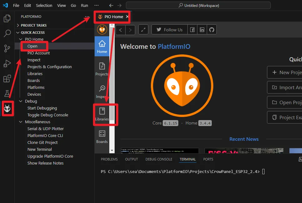Open Libraries in PIO Home sidebar

[102, 114]
